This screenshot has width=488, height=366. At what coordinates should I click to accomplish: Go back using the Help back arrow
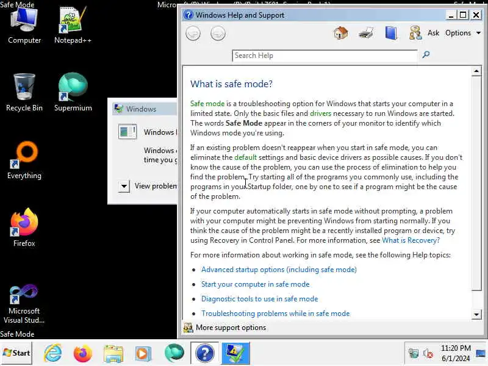[x=193, y=34]
